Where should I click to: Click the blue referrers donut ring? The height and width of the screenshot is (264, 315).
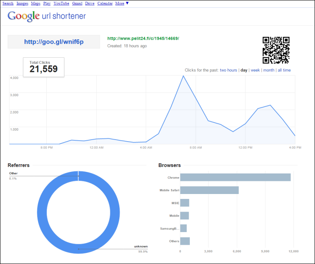pyautogui.click(x=42, y=212)
